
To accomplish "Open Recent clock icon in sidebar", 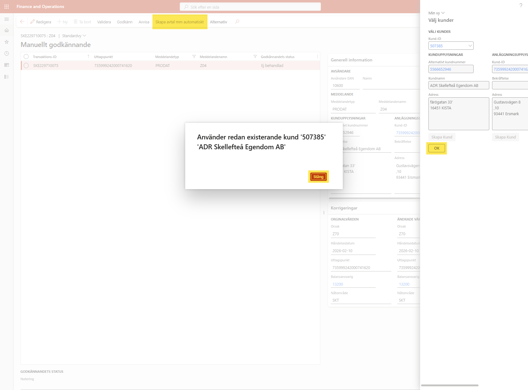I will click(6, 53).
